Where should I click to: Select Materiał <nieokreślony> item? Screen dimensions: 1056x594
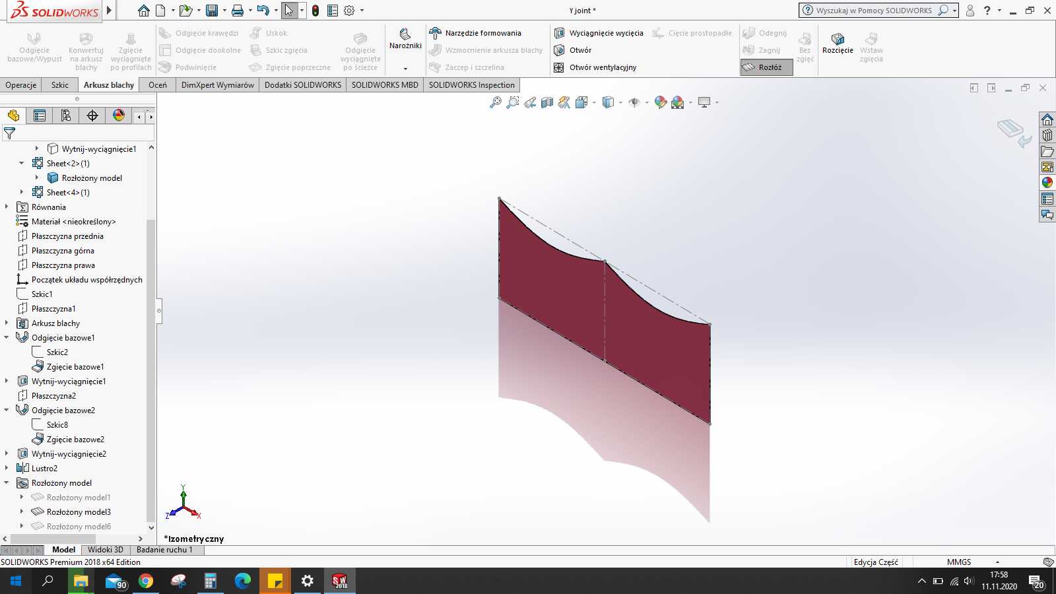[x=73, y=222]
